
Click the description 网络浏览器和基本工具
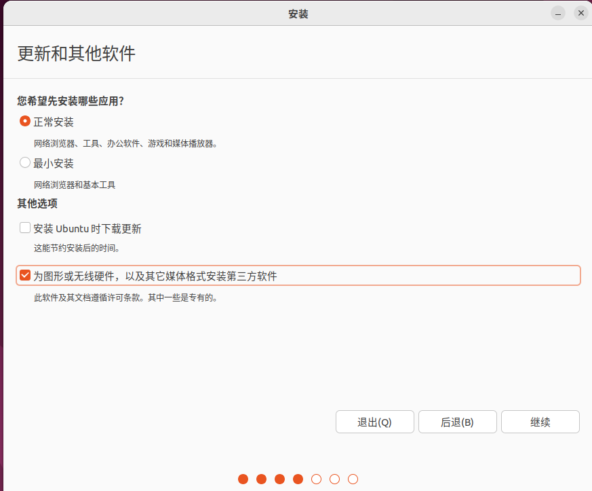[75, 185]
